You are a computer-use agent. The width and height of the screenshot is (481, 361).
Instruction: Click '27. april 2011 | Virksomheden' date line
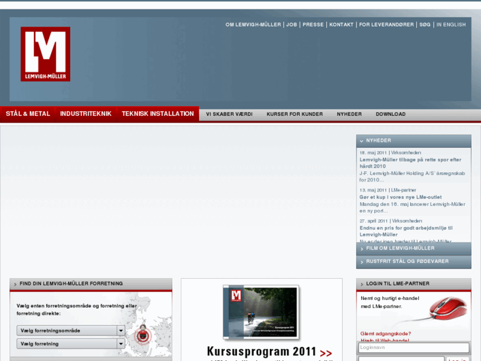(390, 221)
